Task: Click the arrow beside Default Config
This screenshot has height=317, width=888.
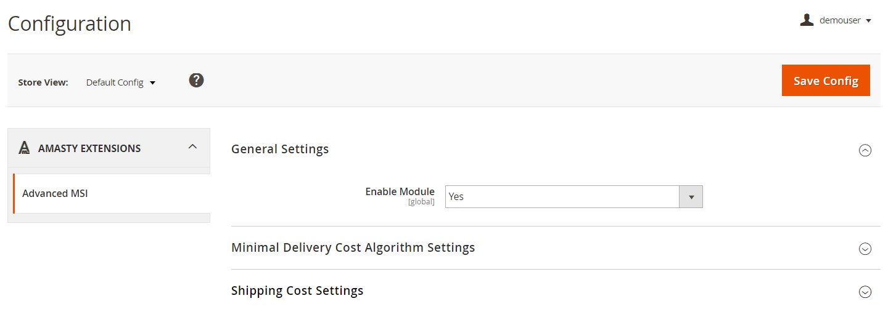Action: click(x=152, y=83)
